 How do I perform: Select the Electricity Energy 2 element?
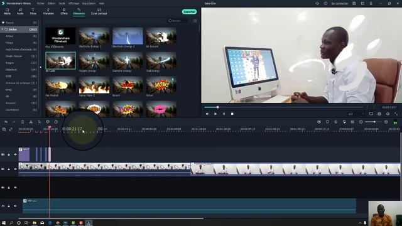pyautogui.click(x=128, y=36)
